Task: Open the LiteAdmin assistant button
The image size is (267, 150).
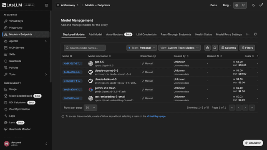Action: pos(253,143)
